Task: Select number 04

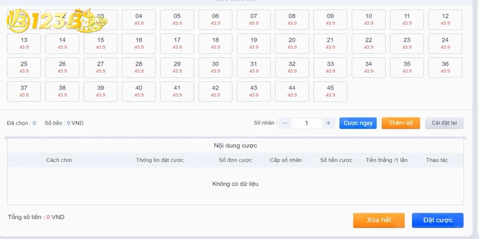Action: [x=139, y=20]
